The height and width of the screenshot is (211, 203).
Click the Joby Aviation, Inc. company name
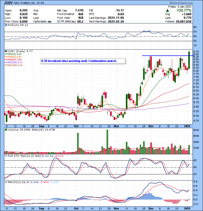click(25, 3)
